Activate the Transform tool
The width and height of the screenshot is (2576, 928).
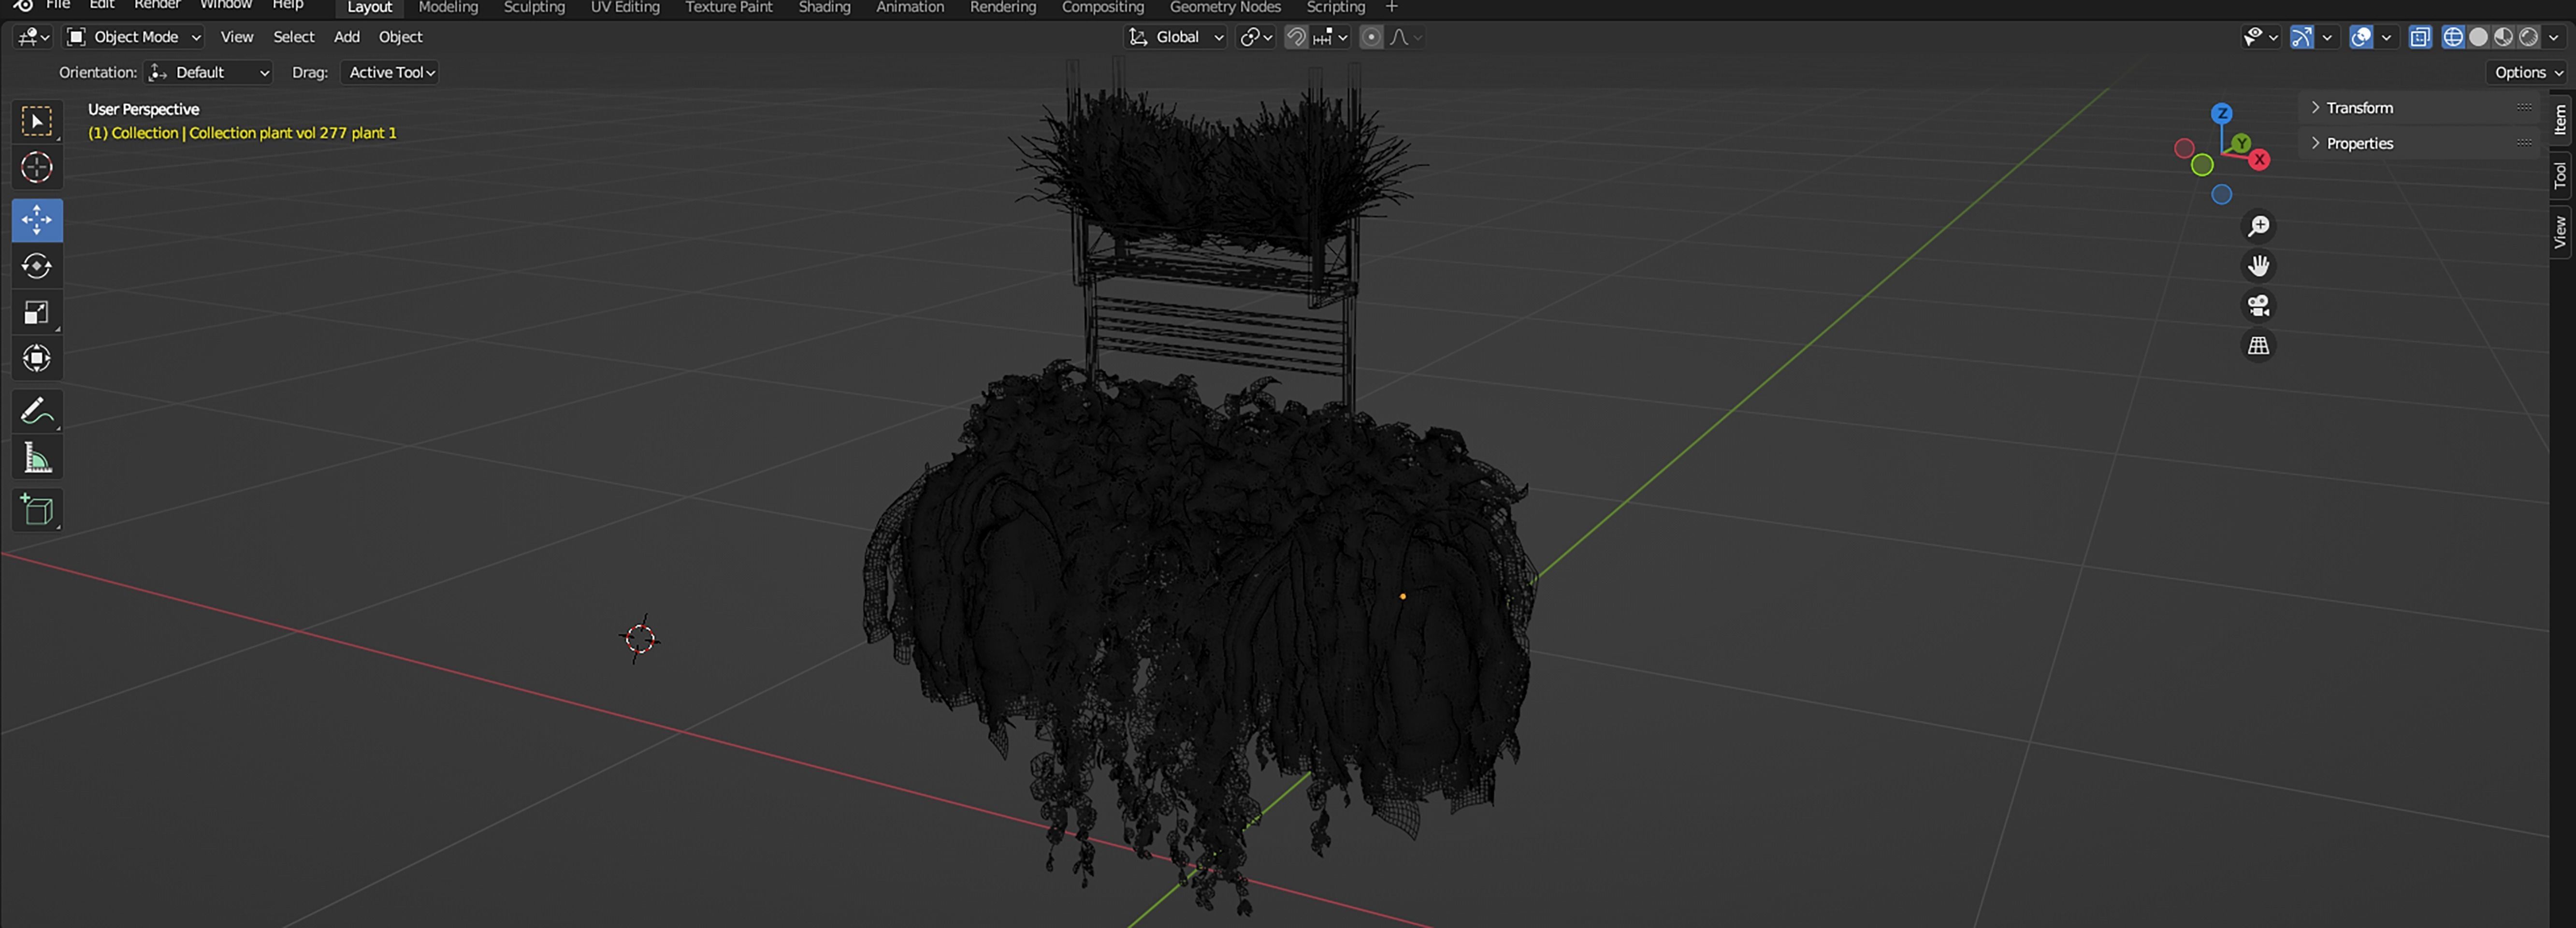pos(37,358)
